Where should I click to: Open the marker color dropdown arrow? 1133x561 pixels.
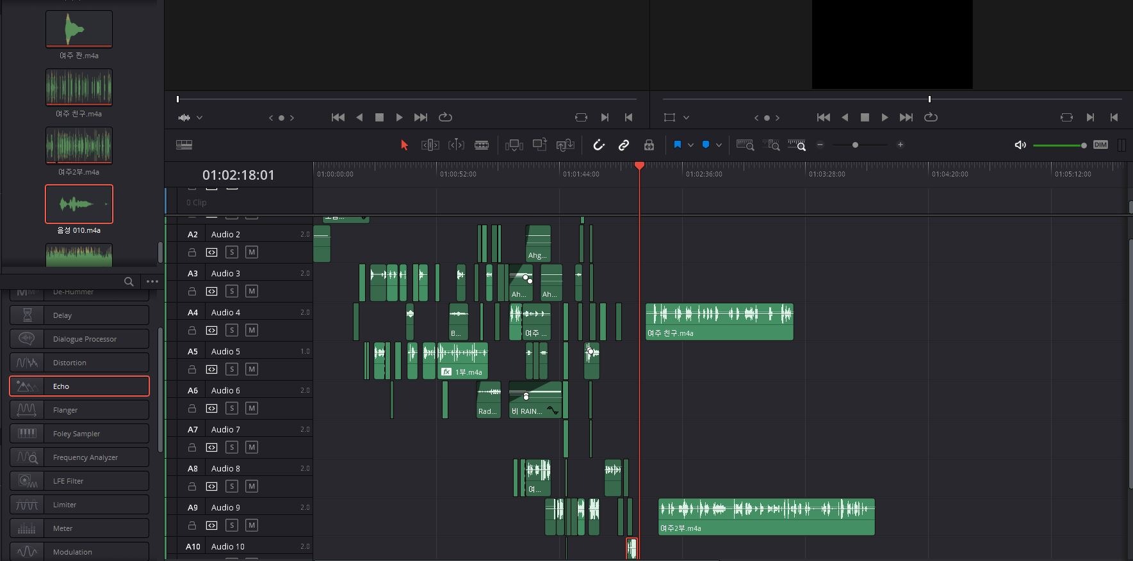coord(719,145)
